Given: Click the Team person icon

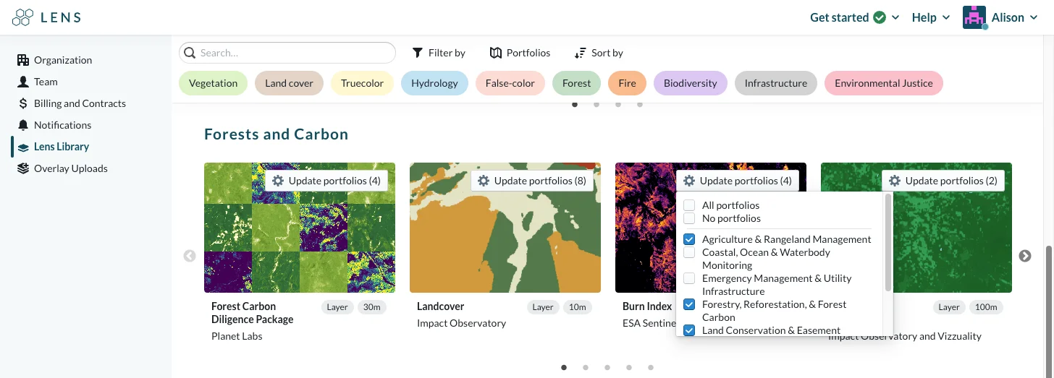Looking at the screenshot, I should pyautogui.click(x=23, y=82).
